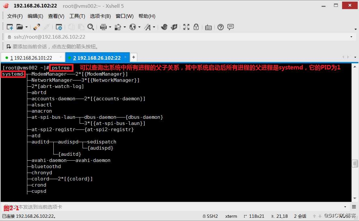Click 'bluetoothd' process in pstree output
The width and height of the screenshot is (359, 221).
46,166
